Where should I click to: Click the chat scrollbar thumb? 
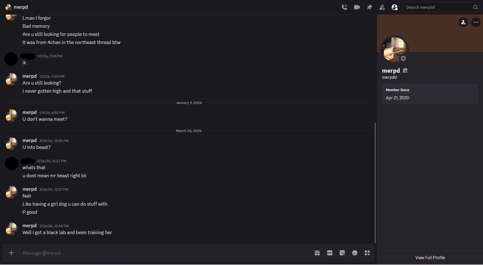pyautogui.click(x=375, y=183)
